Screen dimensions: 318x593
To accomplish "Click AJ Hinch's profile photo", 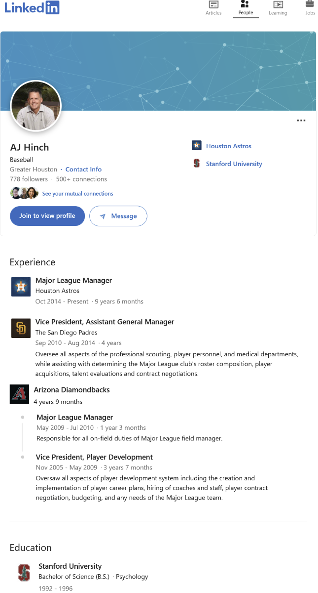I will click(x=36, y=106).
